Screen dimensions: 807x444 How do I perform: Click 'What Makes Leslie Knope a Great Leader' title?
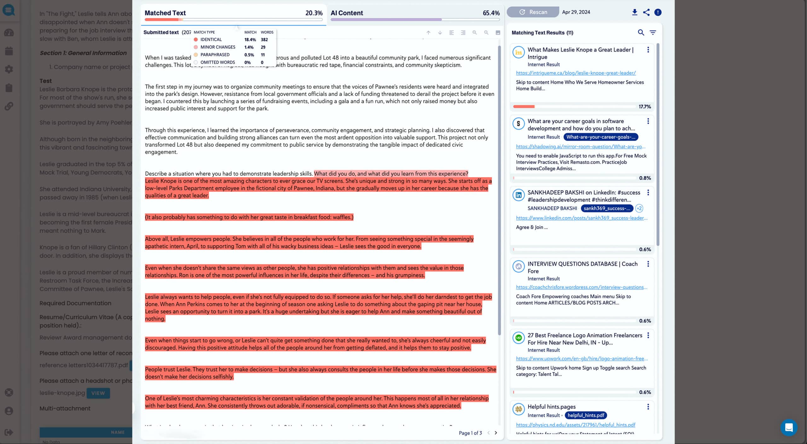pyautogui.click(x=580, y=53)
